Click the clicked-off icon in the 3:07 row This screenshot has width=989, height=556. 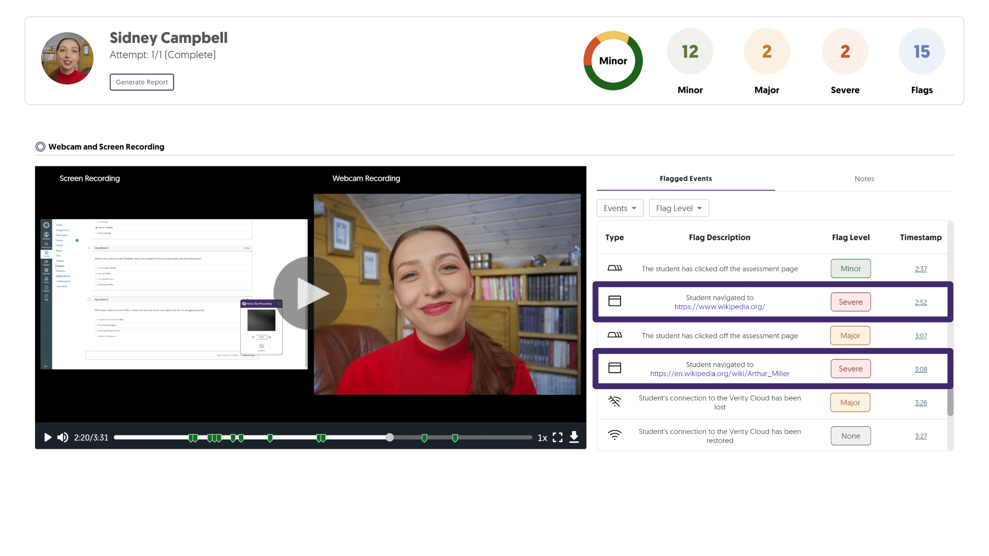click(x=614, y=335)
